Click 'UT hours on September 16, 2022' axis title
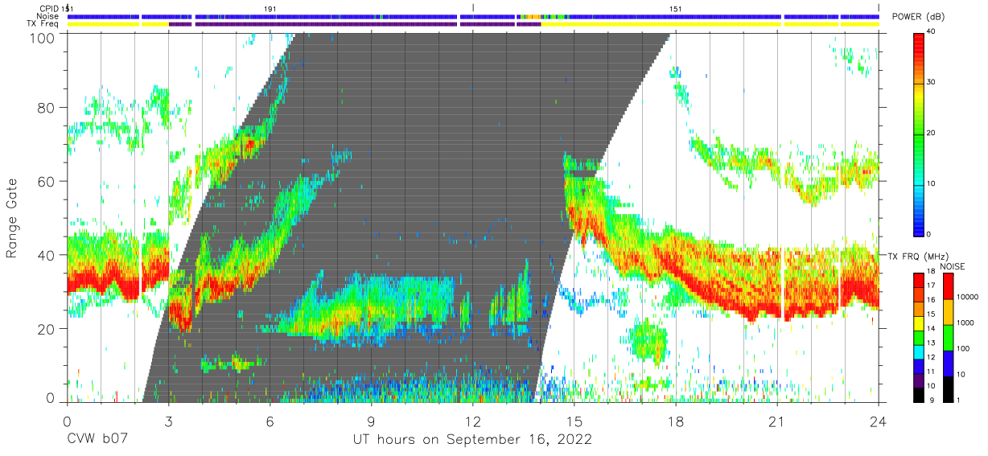Image resolution: width=988 pixels, height=456 pixels. (x=472, y=440)
